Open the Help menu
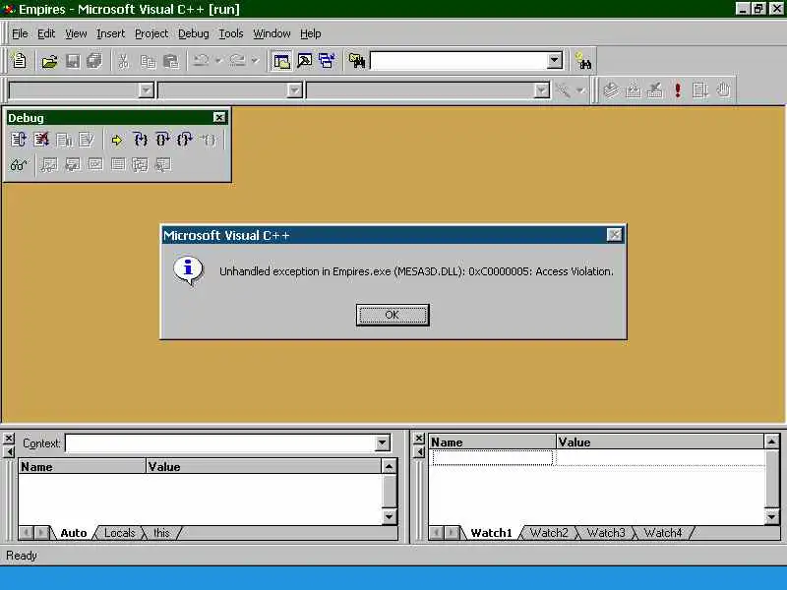This screenshot has width=787, height=590. click(310, 33)
